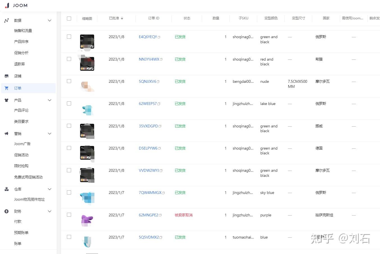Image resolution: width=380 pixels, height=254 pixels.
Task: Check the checkbox for order 5QNJJXV6
Action: click(69, 81)
